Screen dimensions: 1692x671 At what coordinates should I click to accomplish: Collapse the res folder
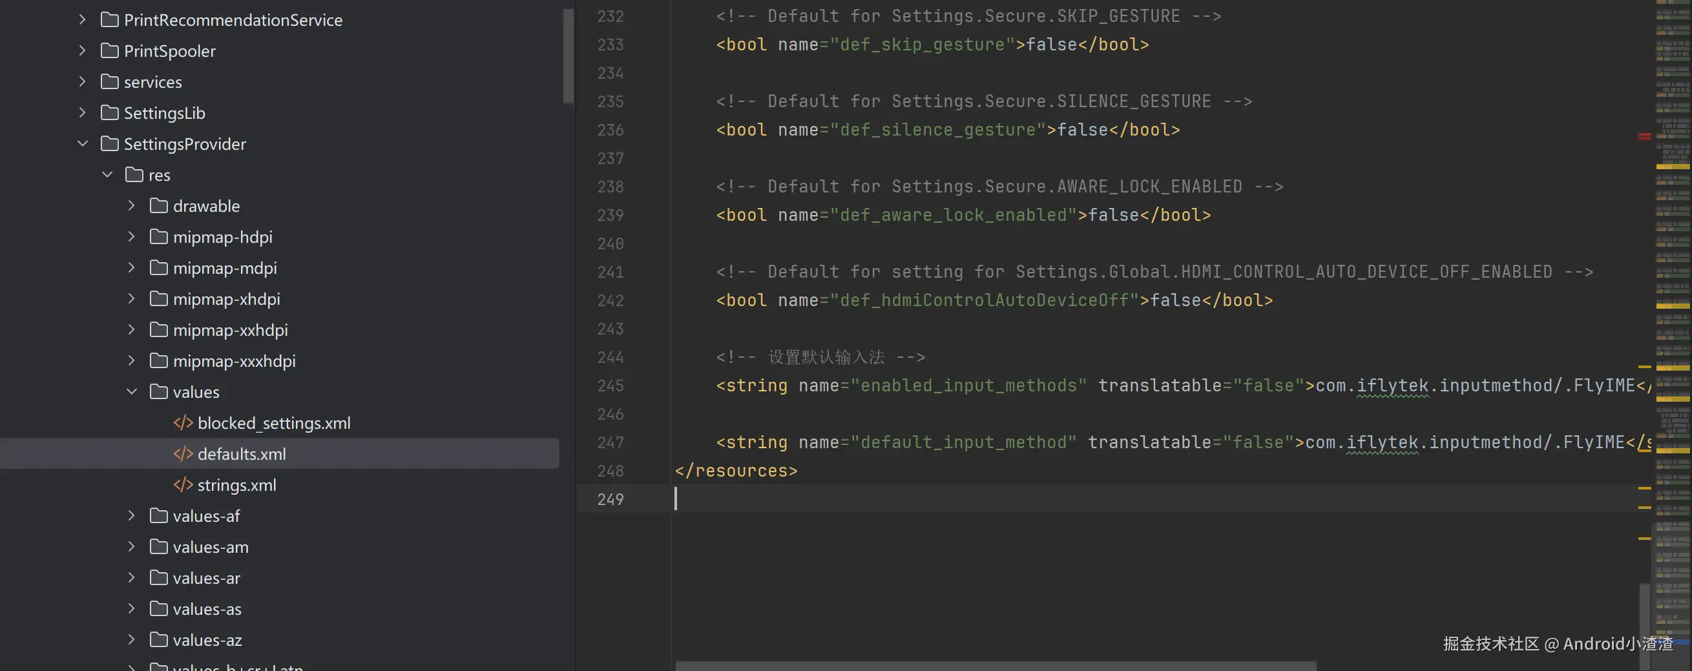pyautogui.click(x=107, y=174)
